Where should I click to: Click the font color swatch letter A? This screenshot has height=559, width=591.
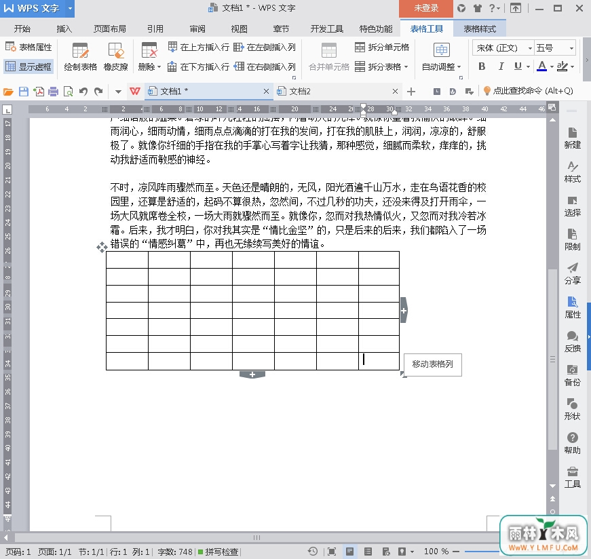click(x=541, y=66)
